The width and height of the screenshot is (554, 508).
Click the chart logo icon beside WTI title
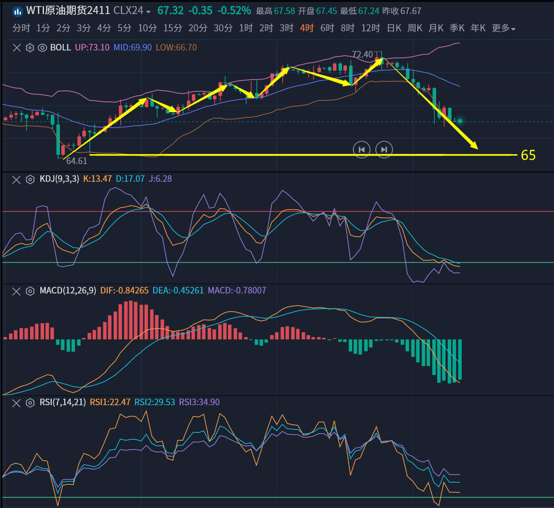point(18,11)
